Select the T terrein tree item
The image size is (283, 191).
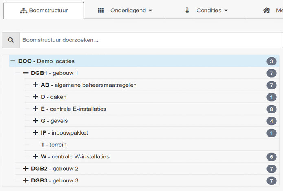click(x=53, y=145)
